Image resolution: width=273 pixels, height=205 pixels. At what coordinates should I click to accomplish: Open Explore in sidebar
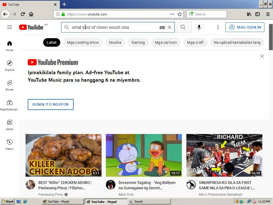pos(10,66)
